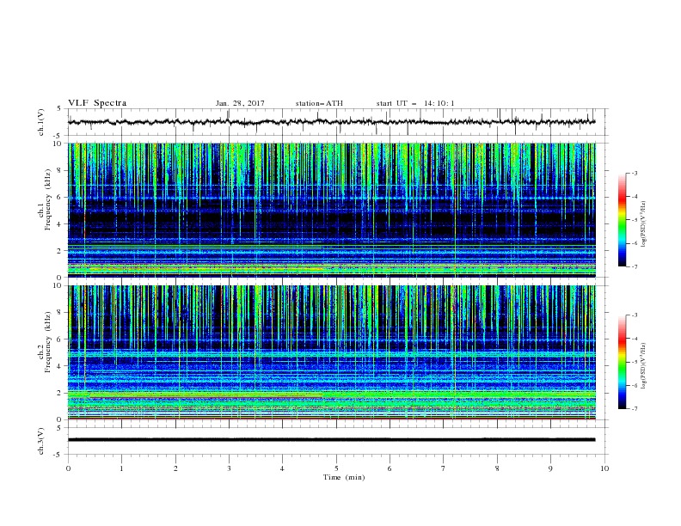Click ch.3(V) axis tick label "-5"
Viewport: 681px width, 526px height.
(58, 455)
